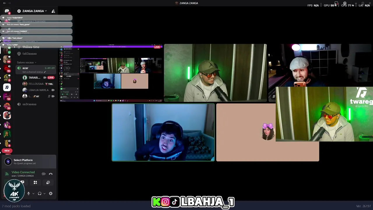Toggle noise suppression waveform icon
The width and height of the screenshot is (373, 210).
pyautogui.click(x=43, y=174)
